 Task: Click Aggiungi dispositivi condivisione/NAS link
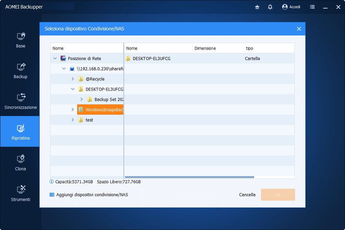(x=92, y=195)
